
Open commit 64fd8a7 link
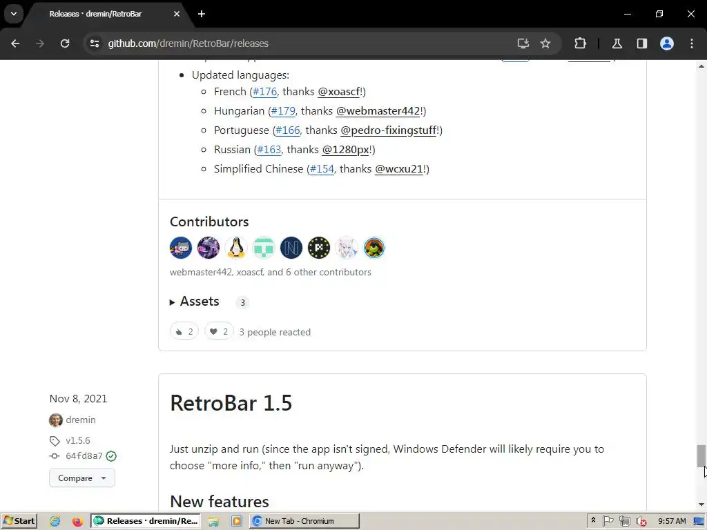click(x=84, y=456)
